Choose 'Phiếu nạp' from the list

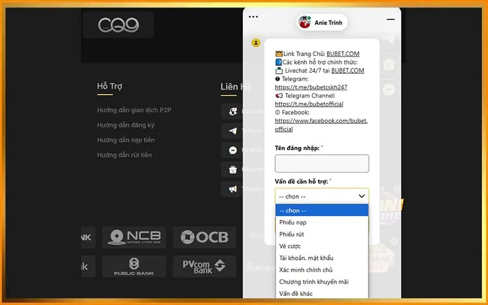322,222
